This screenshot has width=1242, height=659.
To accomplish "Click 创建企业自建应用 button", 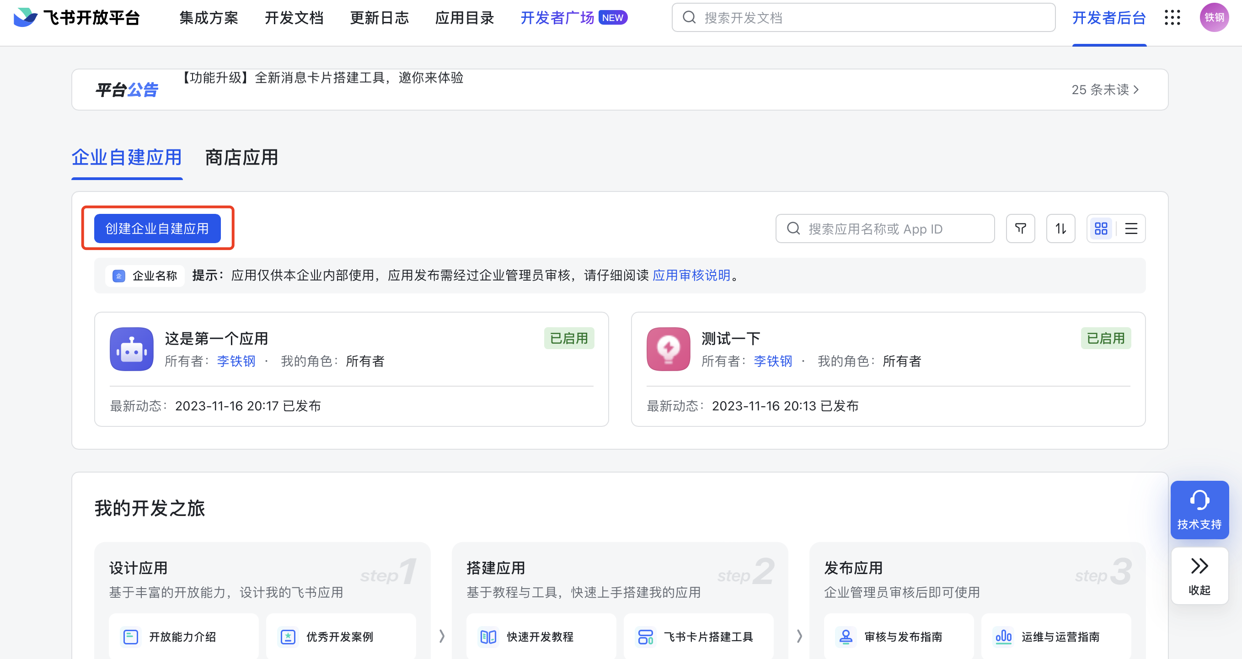I will [x=157, y=229].
